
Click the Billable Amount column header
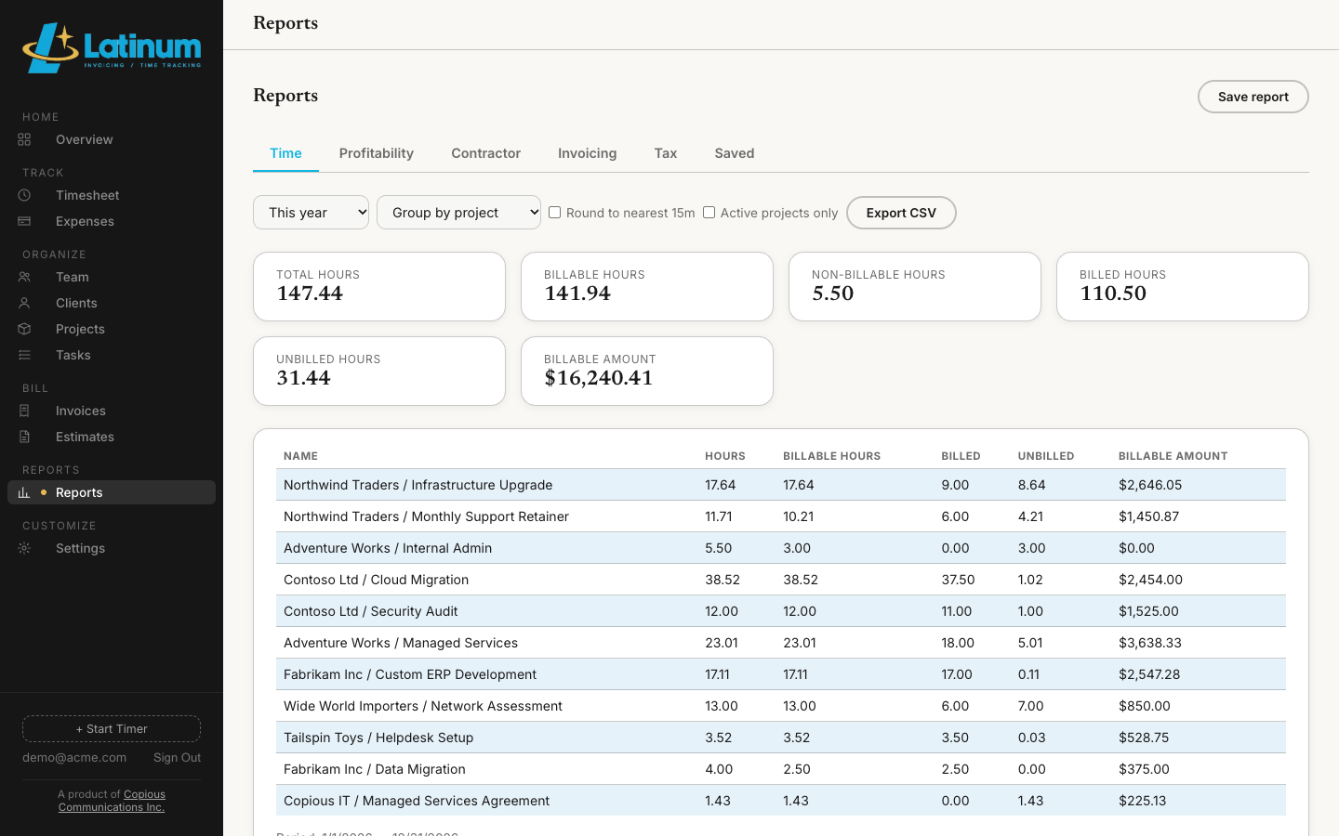coord(1173,456)
